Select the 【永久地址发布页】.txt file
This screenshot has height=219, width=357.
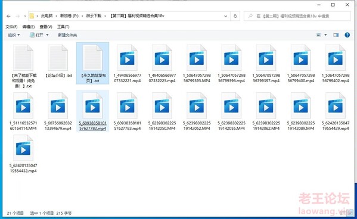point(92,63)
